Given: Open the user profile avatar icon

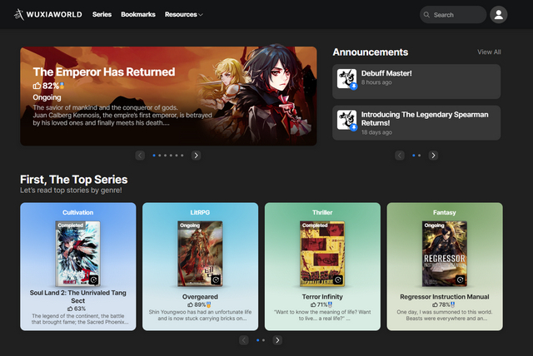Looking at the screenshot, I should click(498, 15).
